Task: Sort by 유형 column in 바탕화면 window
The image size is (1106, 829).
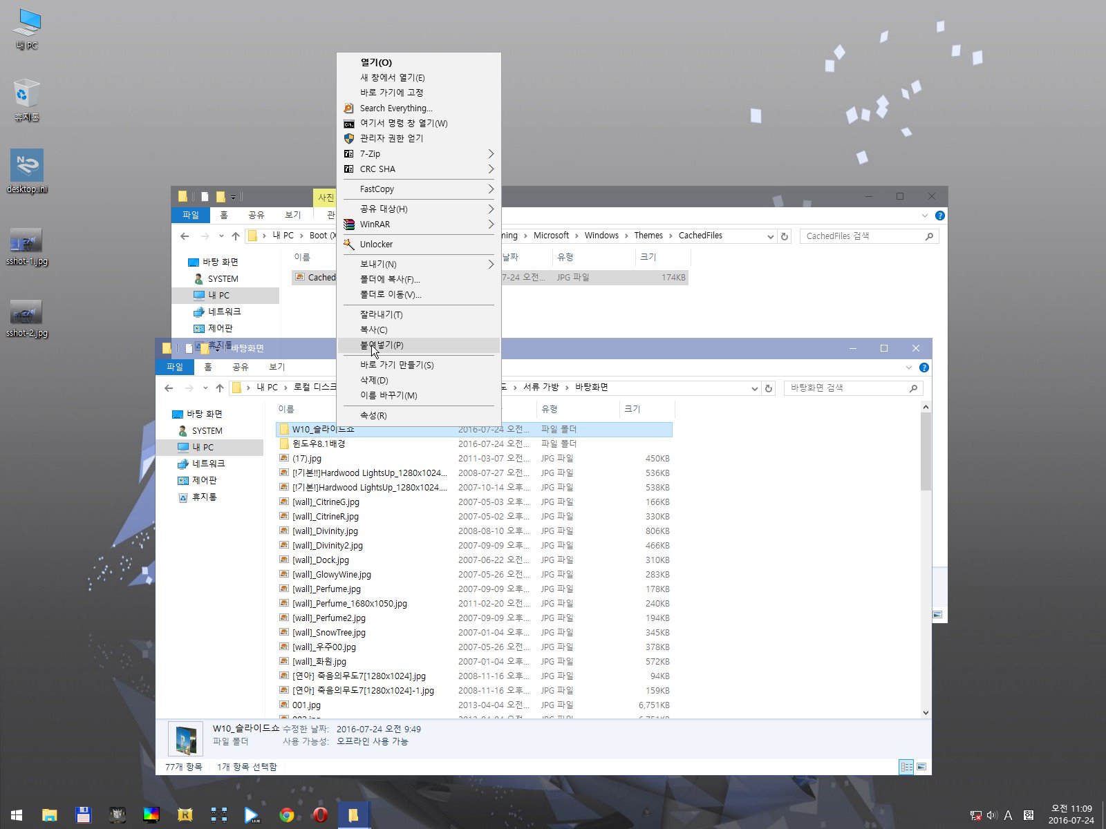Action: coord(577,409)
